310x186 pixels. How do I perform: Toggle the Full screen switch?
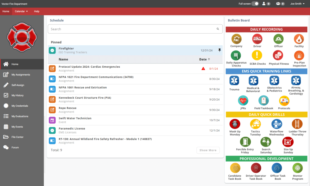click(255, 4)
